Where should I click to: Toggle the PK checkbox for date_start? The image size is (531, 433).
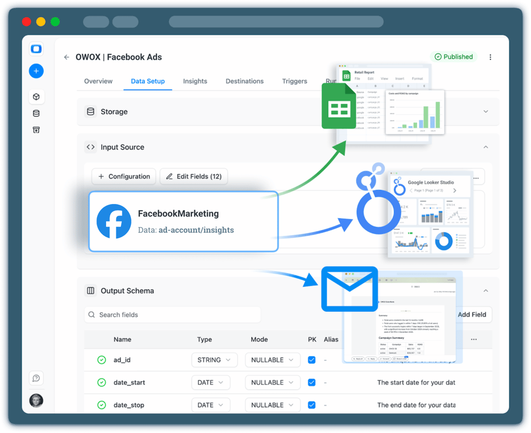click(311, 383)
